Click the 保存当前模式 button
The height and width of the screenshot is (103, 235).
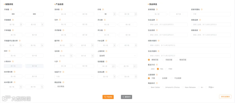[x=225, y=97]
